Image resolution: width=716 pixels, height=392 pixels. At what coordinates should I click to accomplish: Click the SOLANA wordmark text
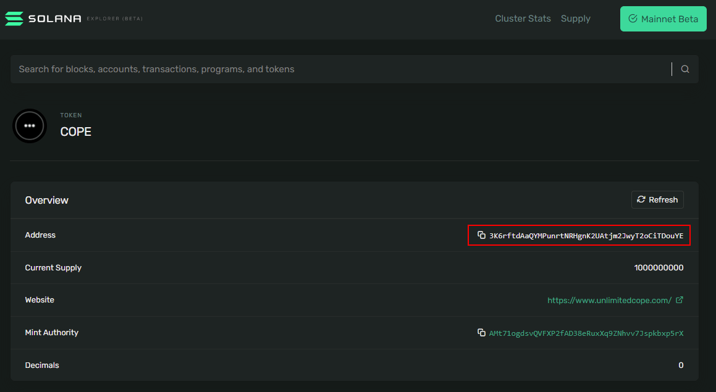[55, 19]
